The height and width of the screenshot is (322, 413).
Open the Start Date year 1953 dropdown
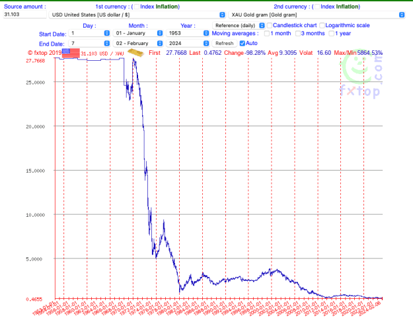click(x=188, y=33)
